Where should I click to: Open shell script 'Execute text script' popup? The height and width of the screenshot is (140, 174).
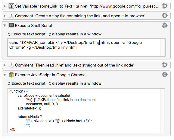pos(27,34)
